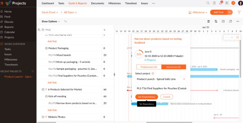Open Feed in the sidebar
The image size is (243, 123).
click(x=7, y=17)
